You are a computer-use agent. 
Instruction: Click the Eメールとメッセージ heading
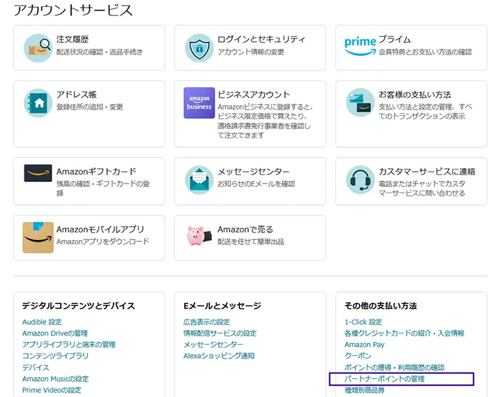(222, 306)
